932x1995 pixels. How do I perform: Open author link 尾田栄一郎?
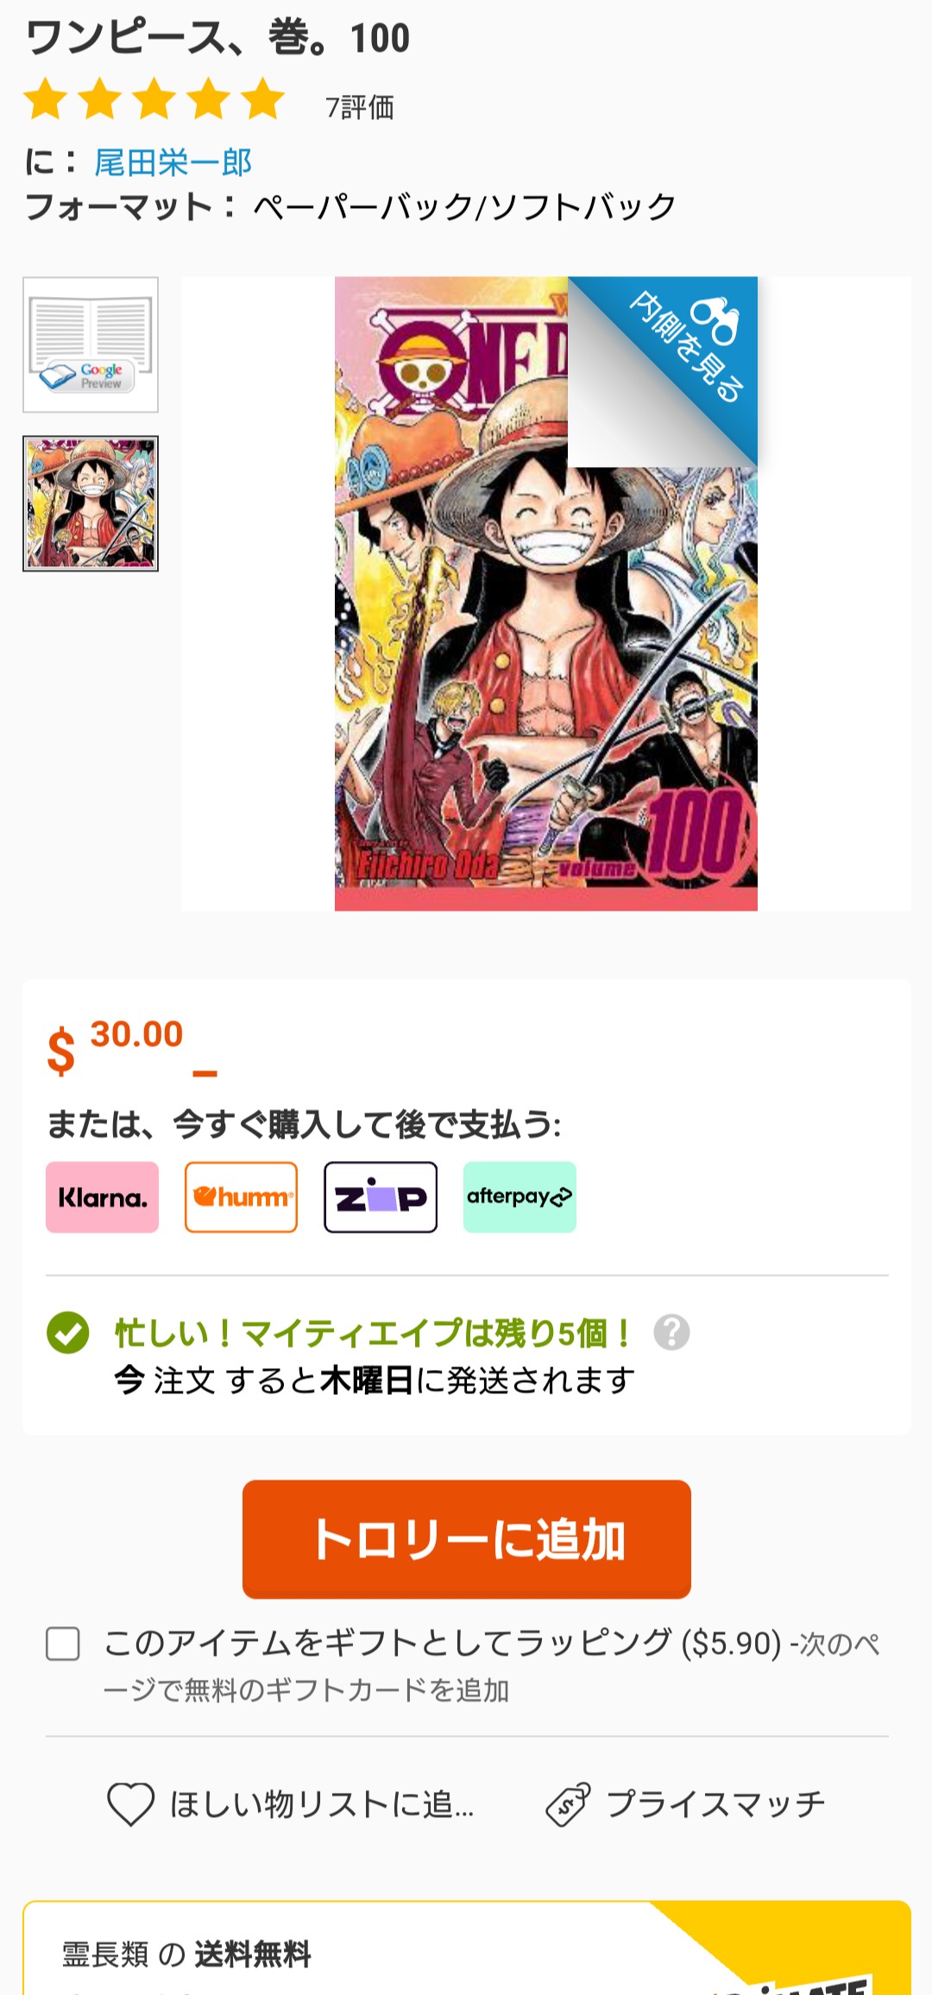click(x=173, y=162)
